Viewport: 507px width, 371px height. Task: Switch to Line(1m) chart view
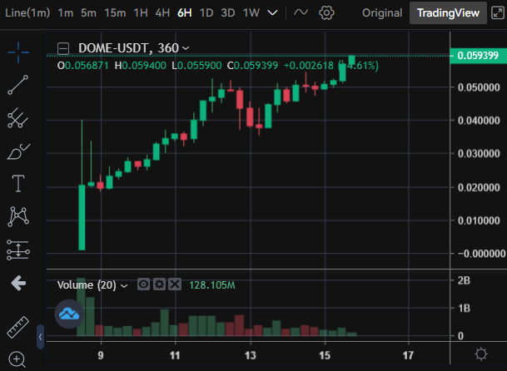[27, 13]
